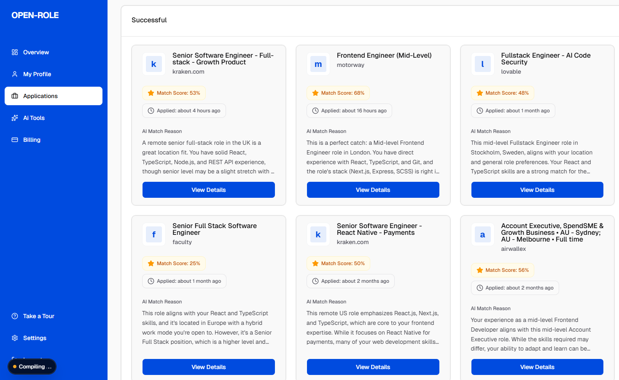Click faculty 'f' company logo
The height and width of the screenshot is (380, 619).
154,234
